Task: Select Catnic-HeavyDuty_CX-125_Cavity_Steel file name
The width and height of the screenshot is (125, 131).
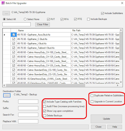Action: (43, 65)
